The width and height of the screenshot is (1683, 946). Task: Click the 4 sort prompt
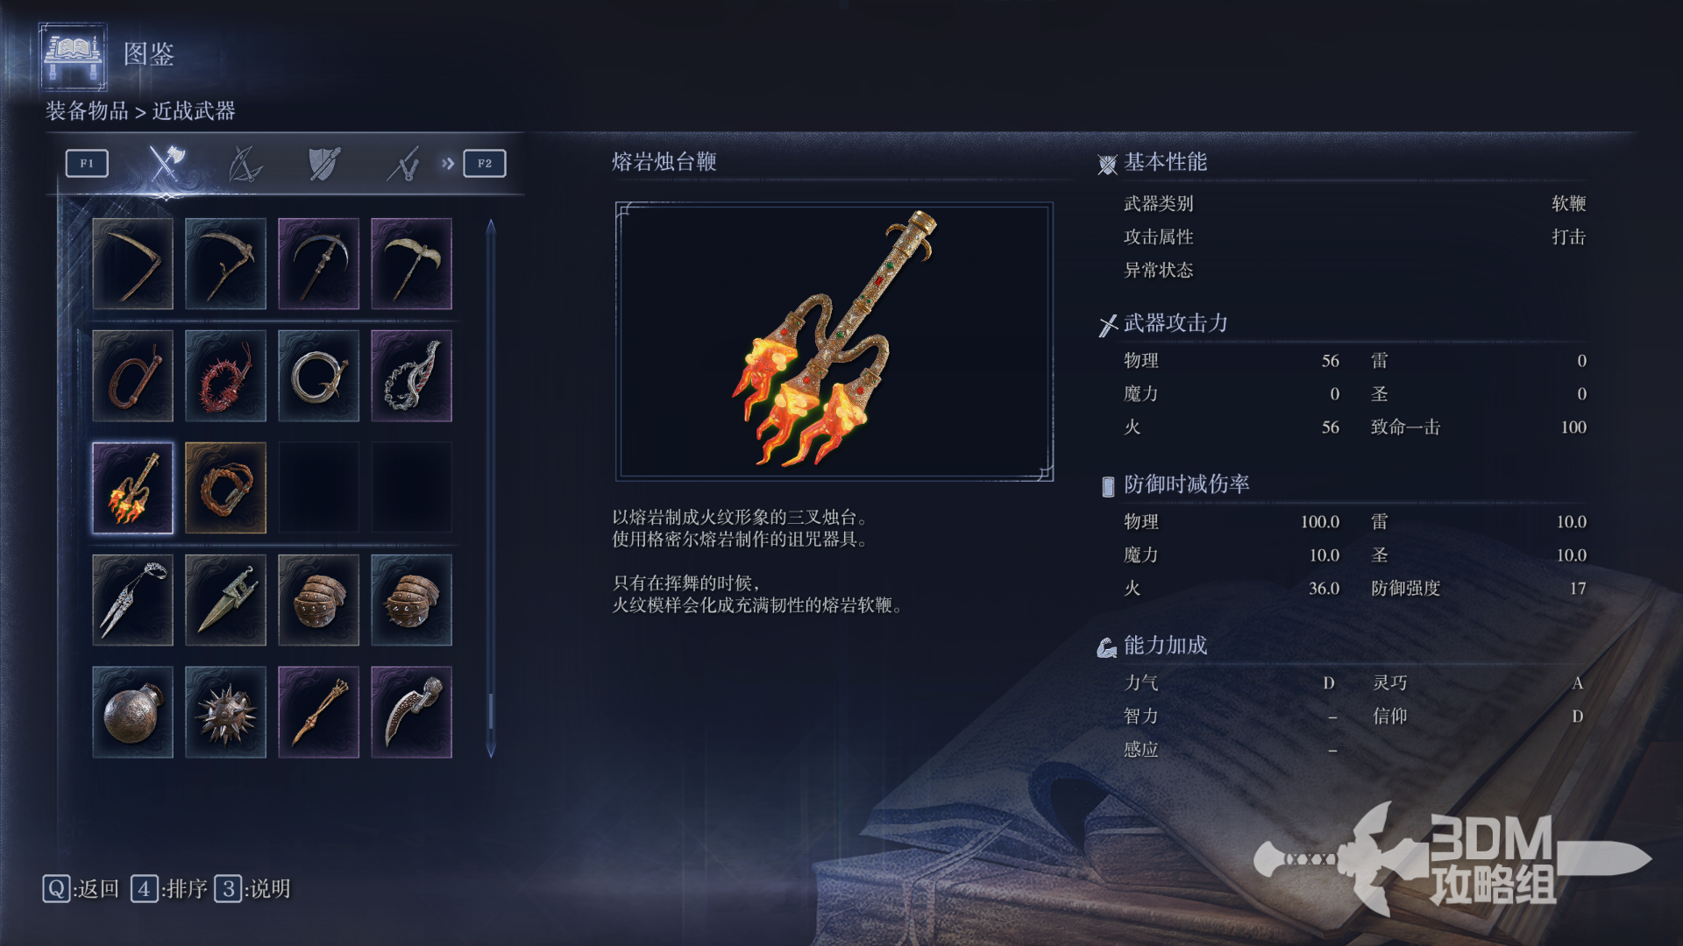169,889
